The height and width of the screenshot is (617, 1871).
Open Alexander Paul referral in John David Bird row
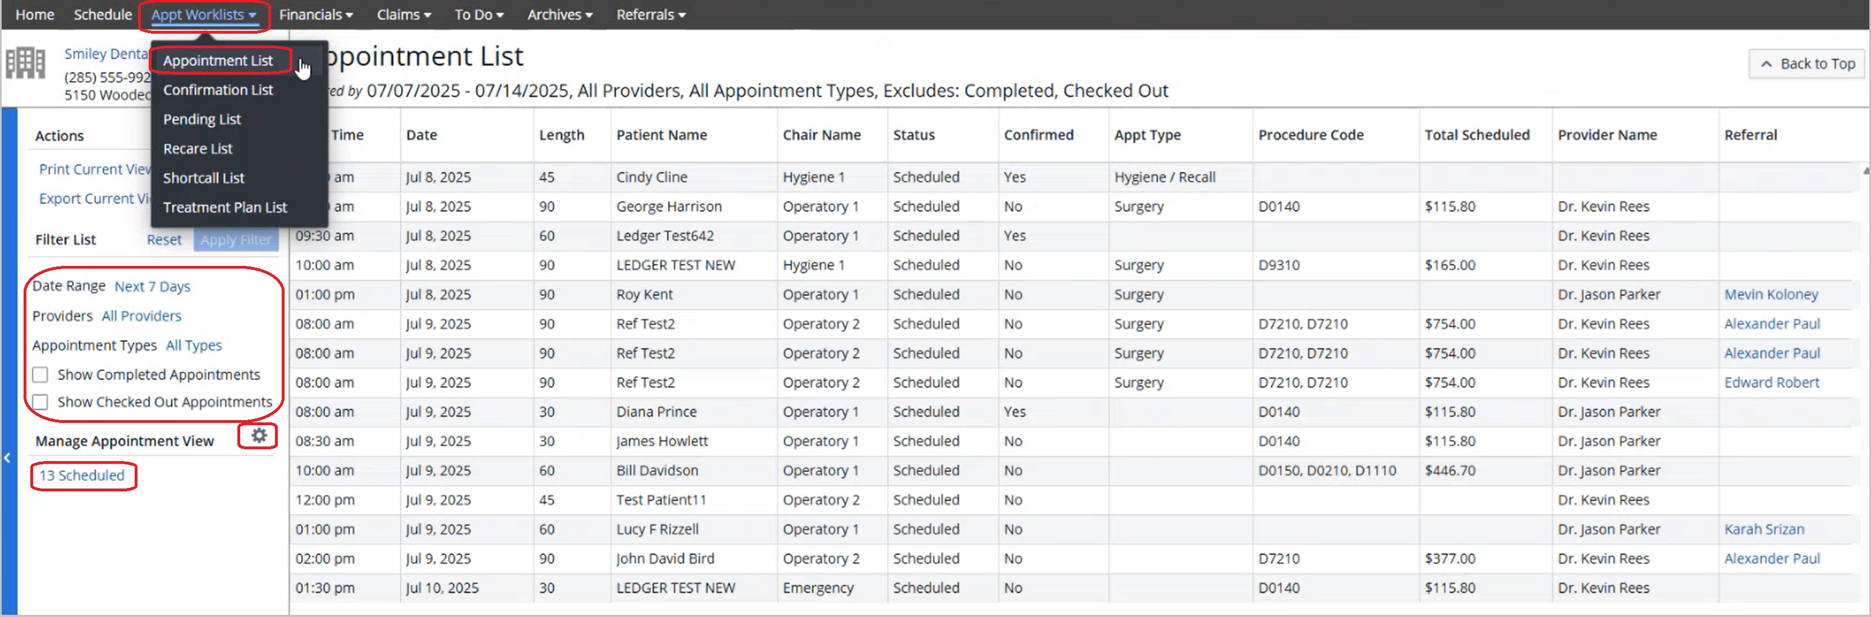(x=1772, y=559)
